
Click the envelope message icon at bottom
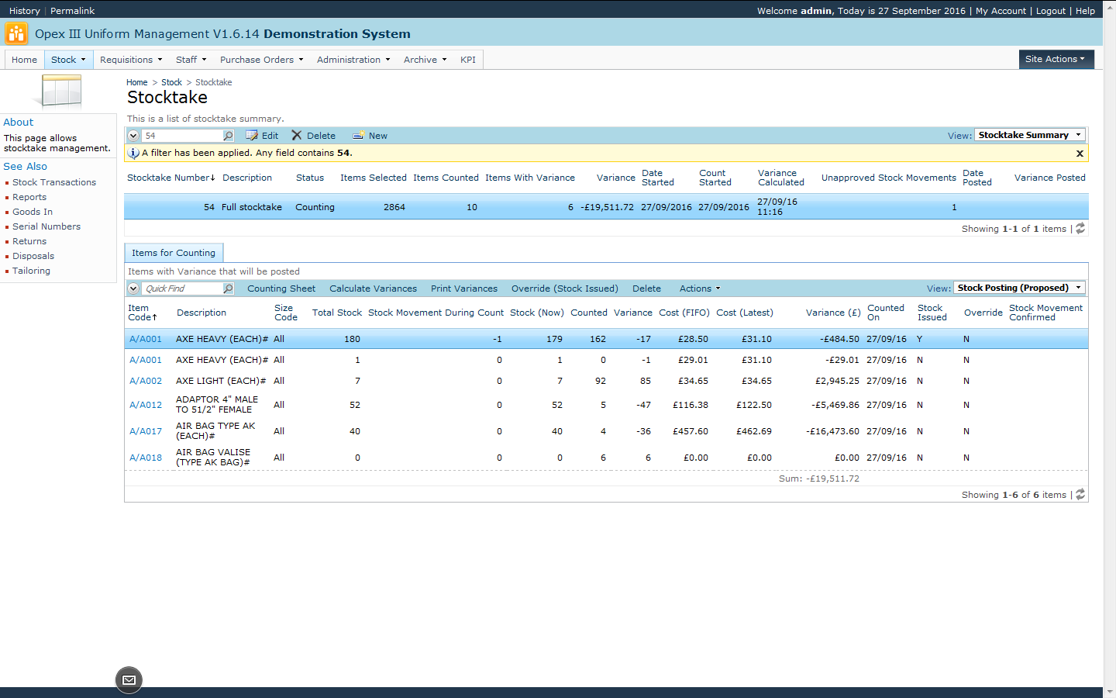point(129,680)
